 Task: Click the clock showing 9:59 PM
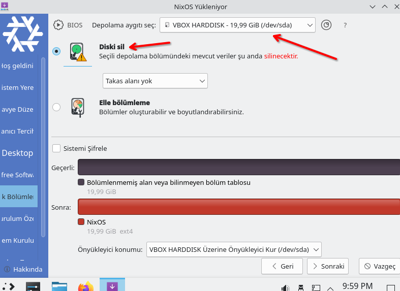point(357,286)
